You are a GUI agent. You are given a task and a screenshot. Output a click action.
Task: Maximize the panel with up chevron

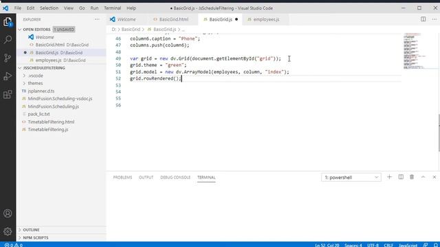(423, 177)
